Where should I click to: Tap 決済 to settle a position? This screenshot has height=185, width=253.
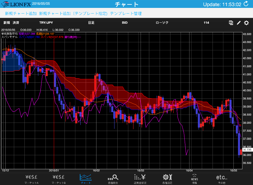16,23
